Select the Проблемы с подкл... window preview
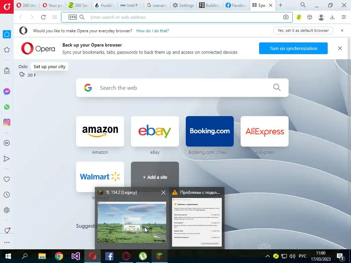 point(197,218)
